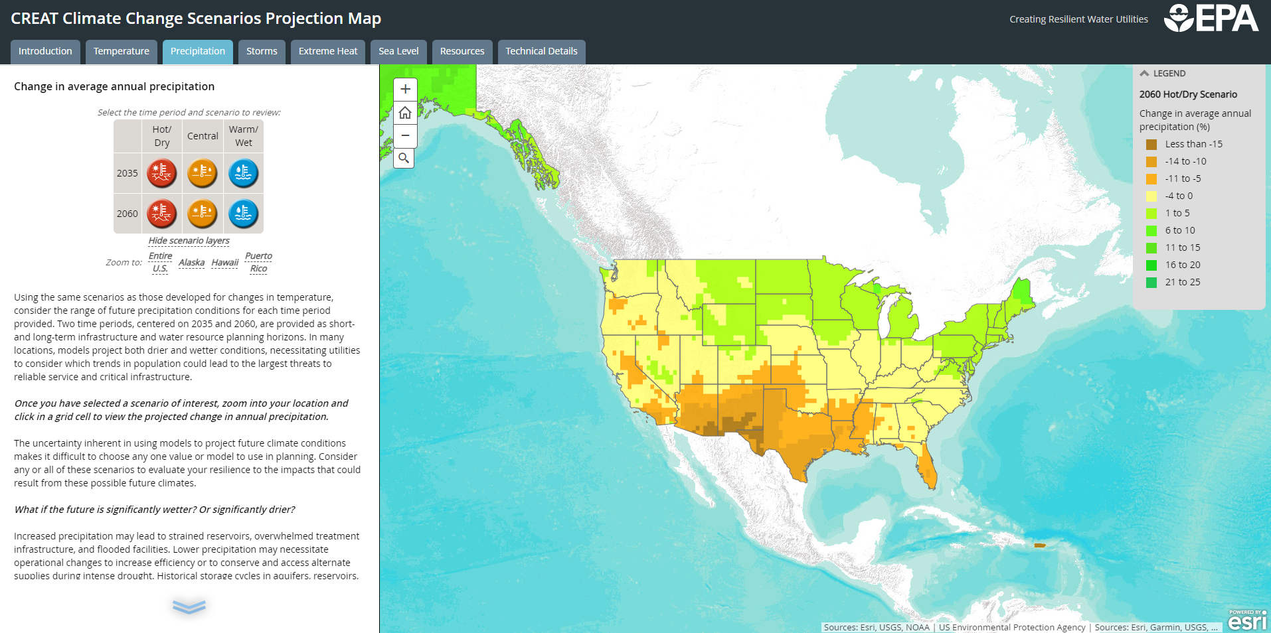Zoom to Puerto Rico link
Screen dimensions: 1271x633
click(x=258, y=262)
